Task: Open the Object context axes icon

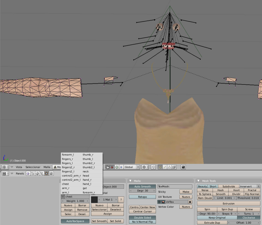Action: coord(42,174)
